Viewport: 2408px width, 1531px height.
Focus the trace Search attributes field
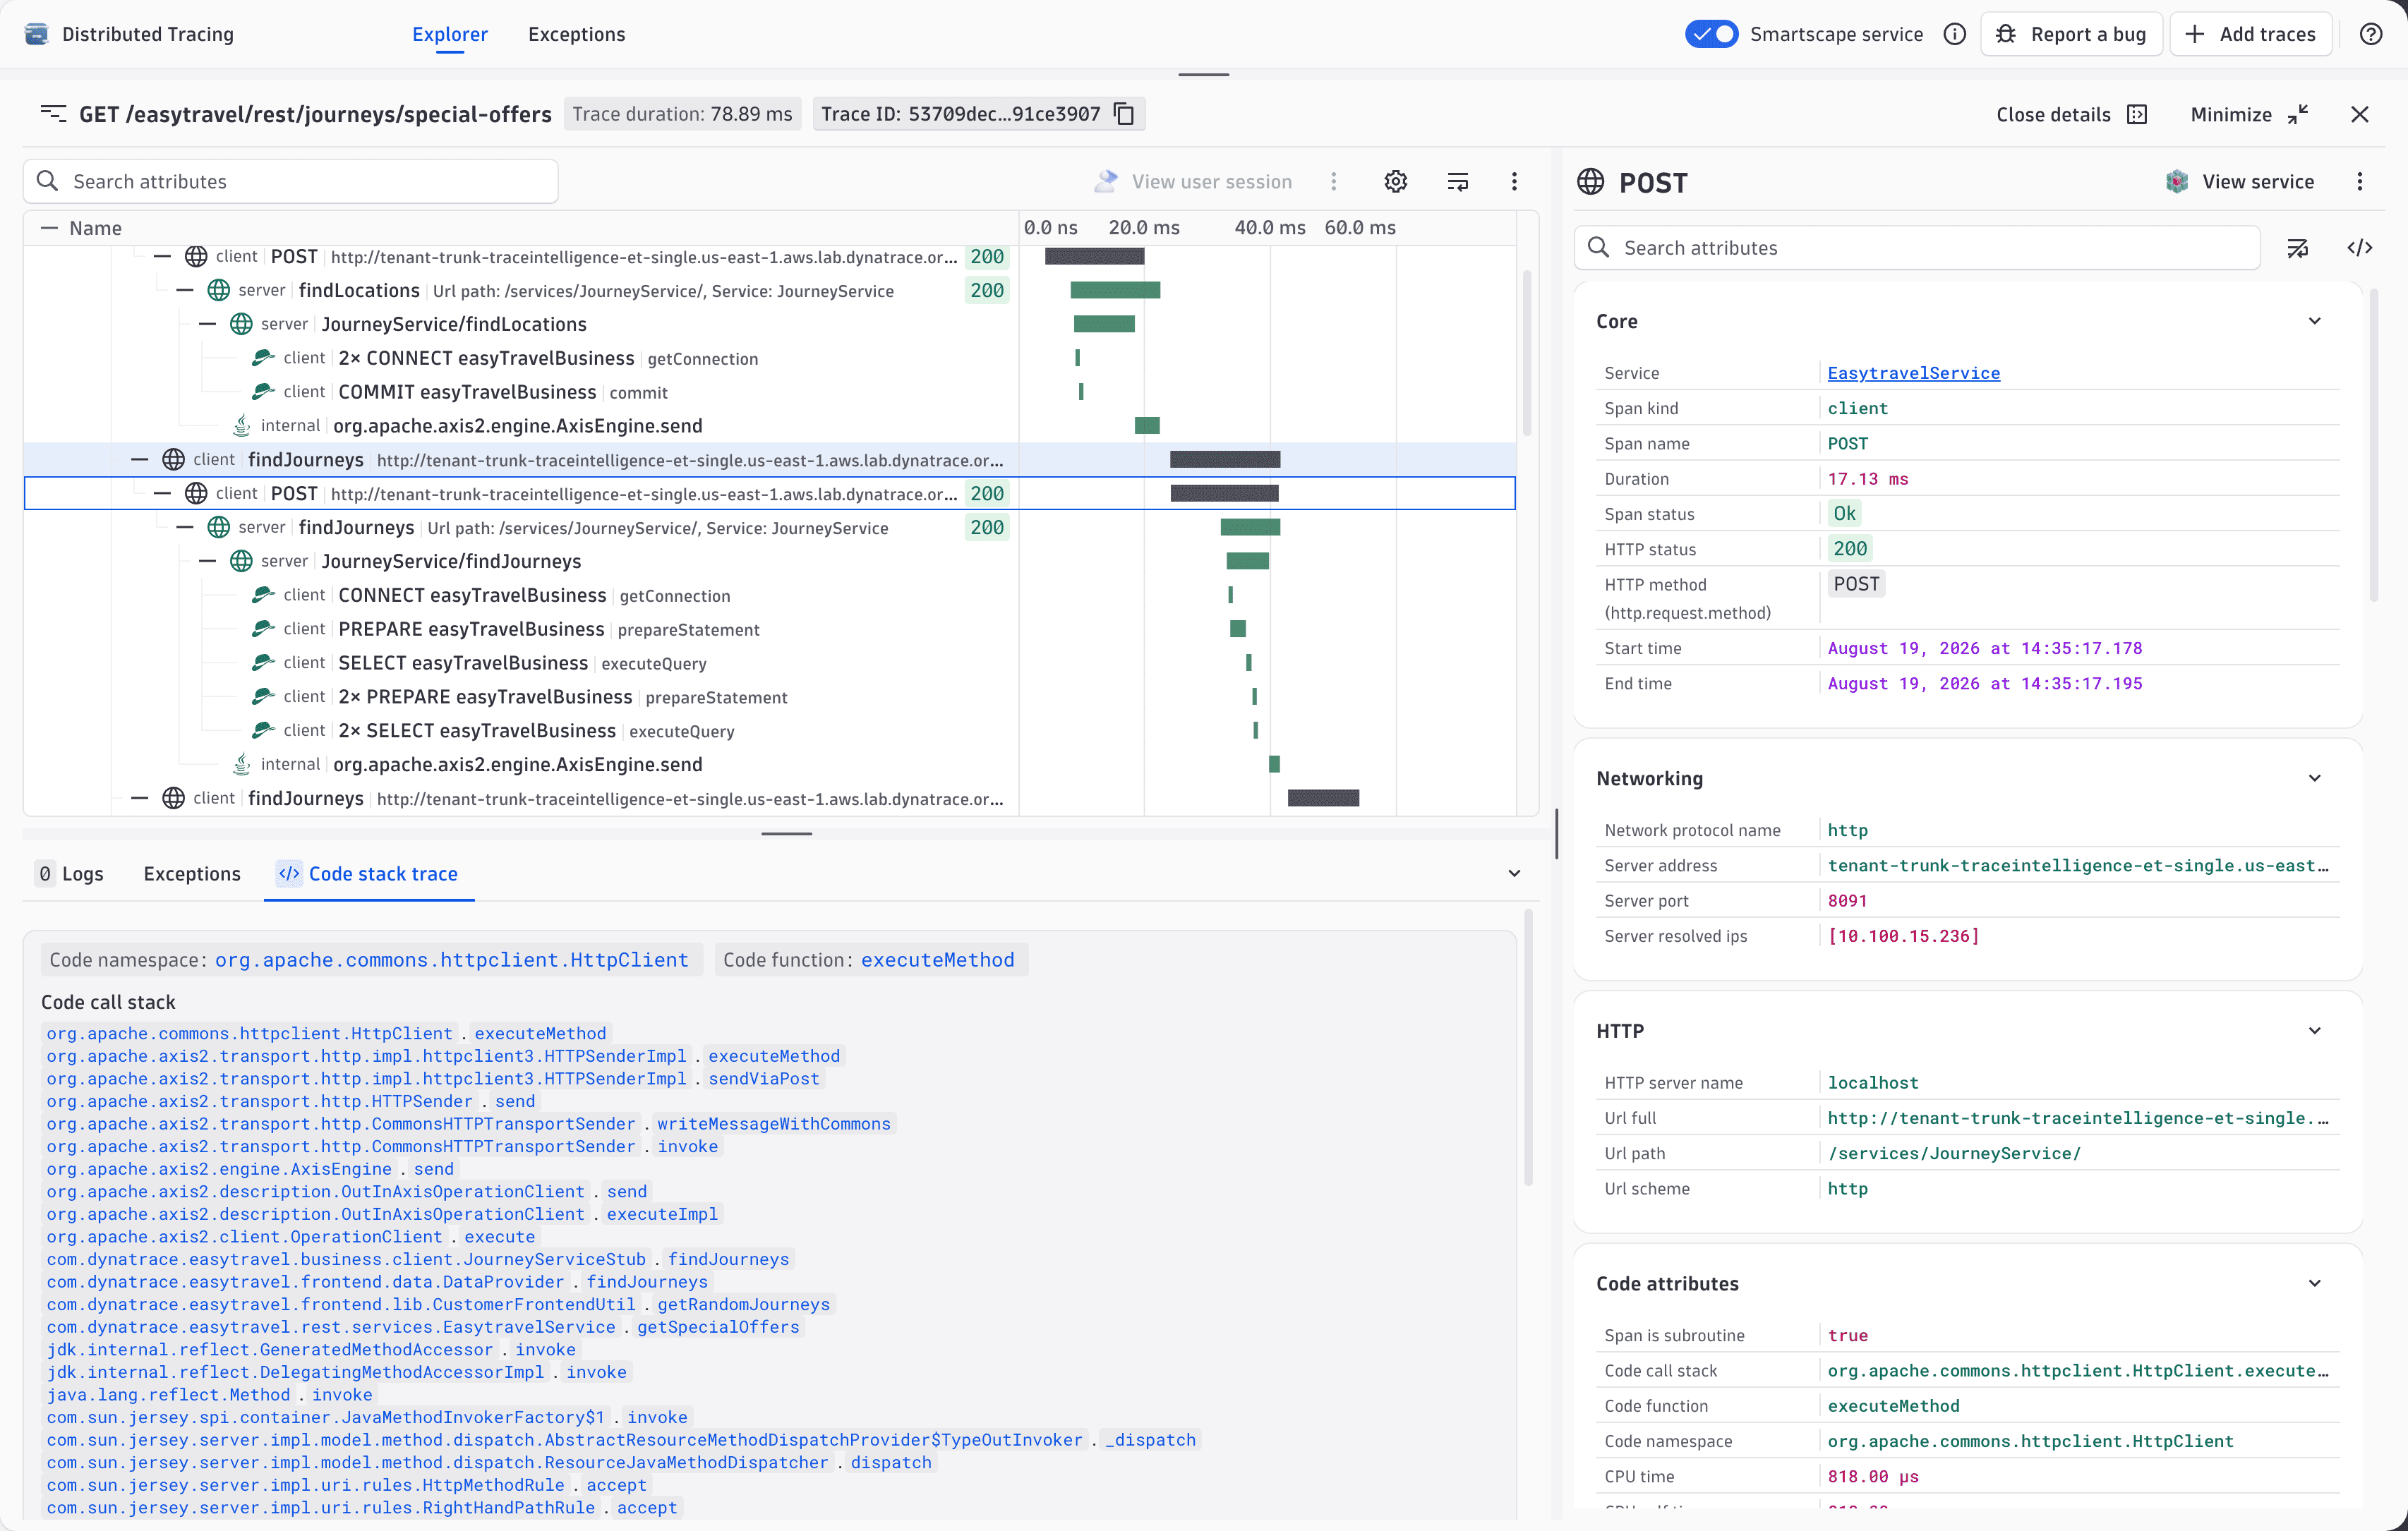290,181
